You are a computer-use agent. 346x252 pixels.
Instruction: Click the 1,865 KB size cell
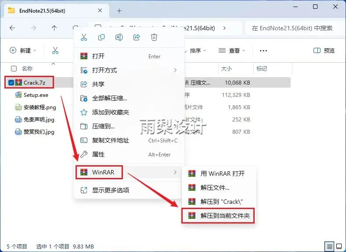pyautogui.click(x=239, y=107)
